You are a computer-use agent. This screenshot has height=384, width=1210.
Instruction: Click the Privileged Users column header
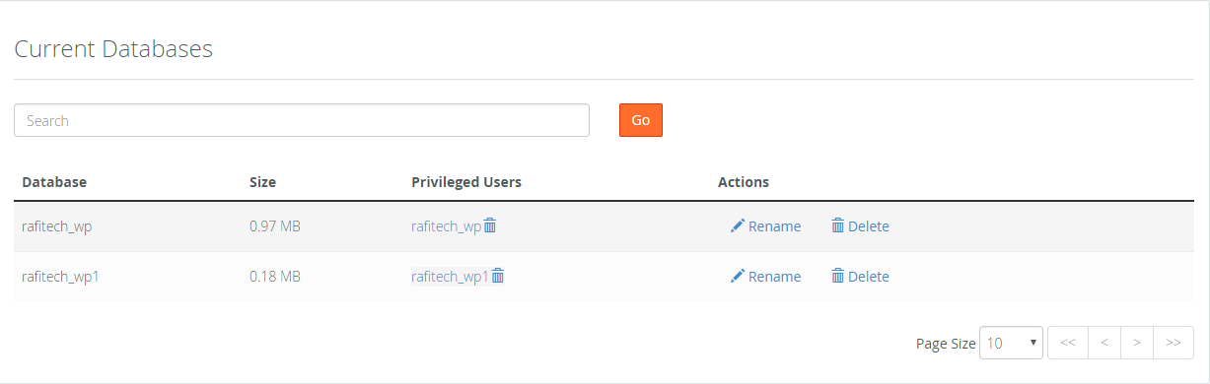[x=466, y=182]
